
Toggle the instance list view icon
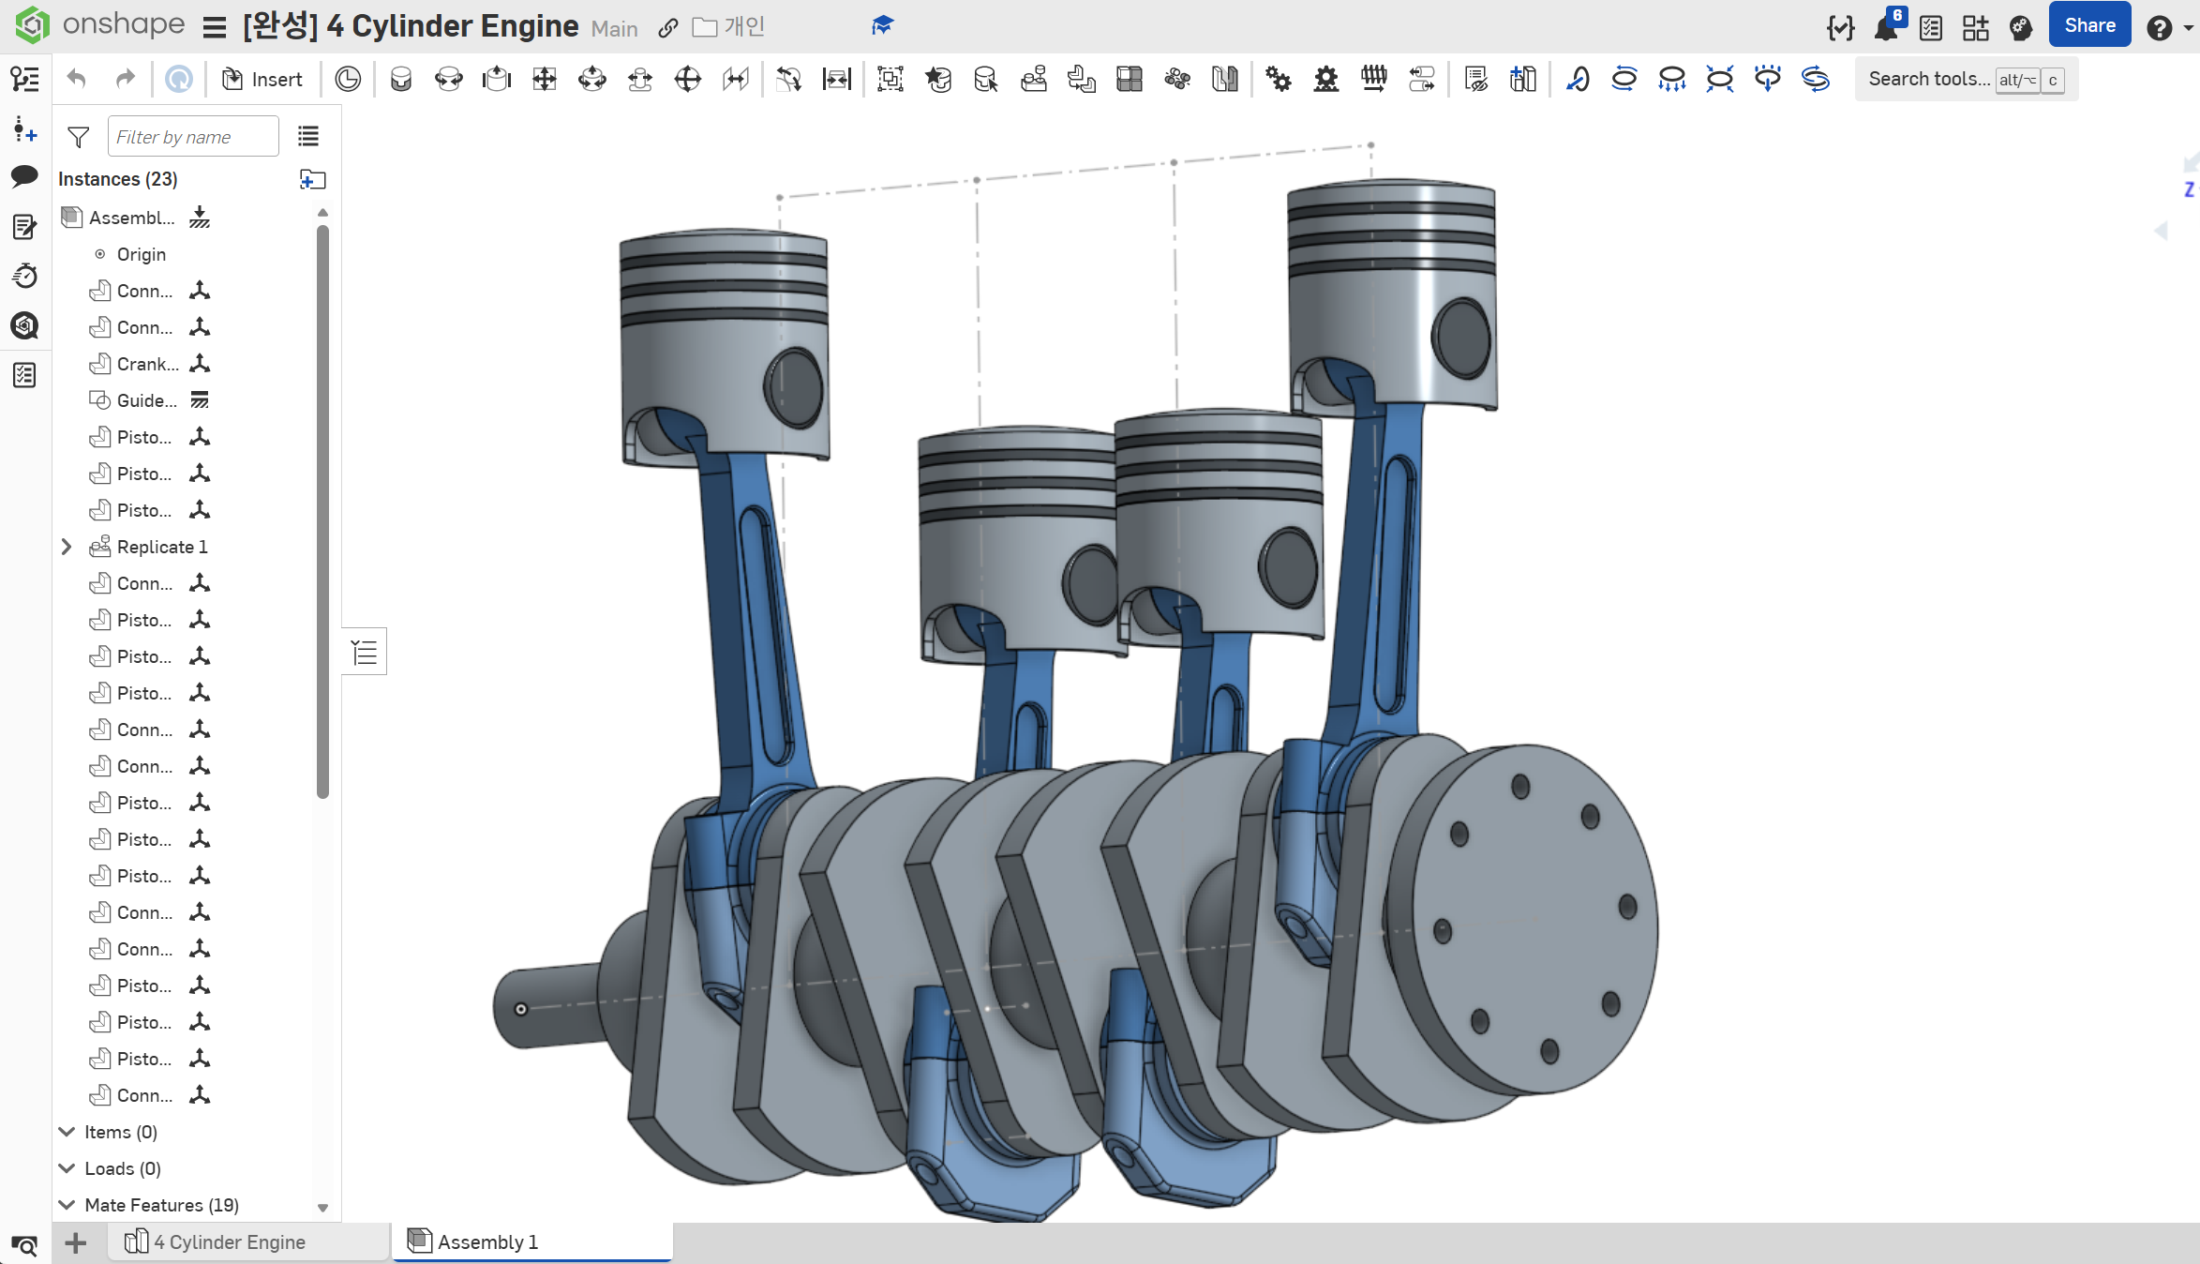click(x=308, y=138)
